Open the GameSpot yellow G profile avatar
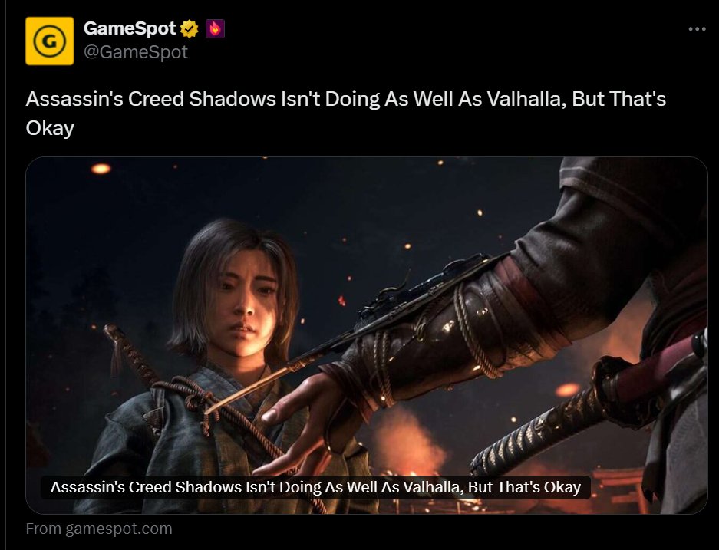This screenshot has height=550, width=719. pyautogui.click(x=50, y=41)
